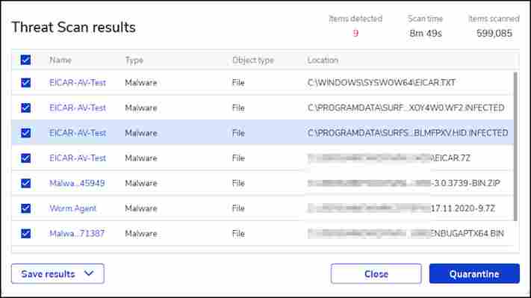Sort results by Name column header
Viewport: 531px width, 298px height.
60,60
